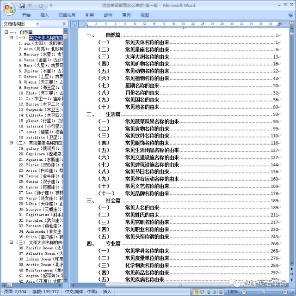Click TOC heading 二、生活篇
The width and height of the screenshot is (296, 296).
103,114
